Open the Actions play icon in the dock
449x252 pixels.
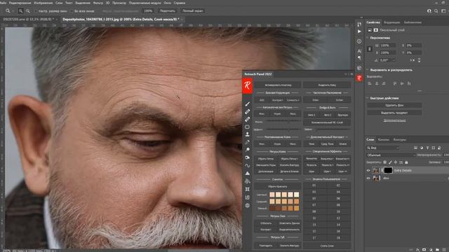(x=359, y=31)
